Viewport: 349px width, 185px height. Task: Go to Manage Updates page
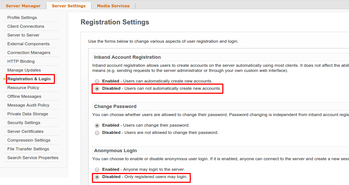pos(24,70)
